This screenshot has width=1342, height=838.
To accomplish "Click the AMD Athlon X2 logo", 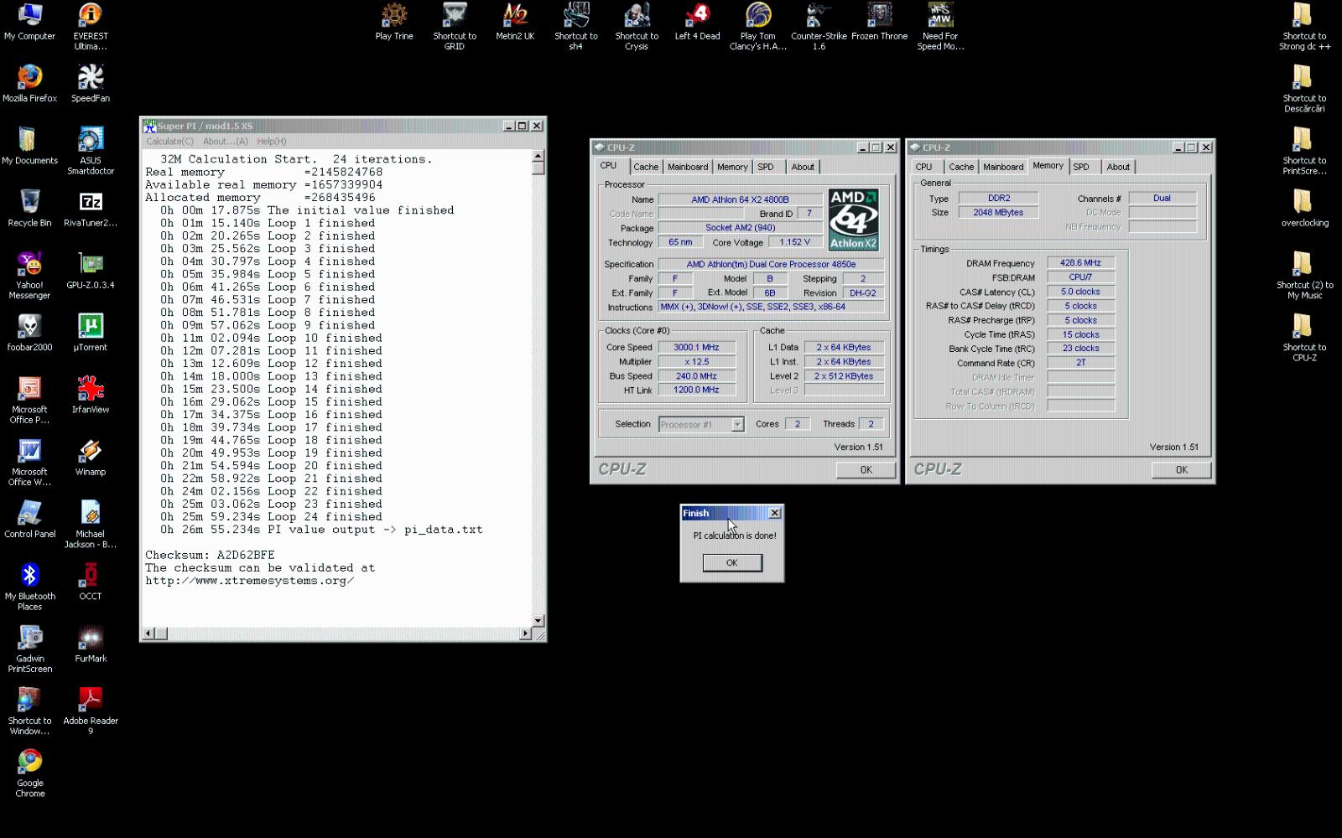I will pos(853,220).
